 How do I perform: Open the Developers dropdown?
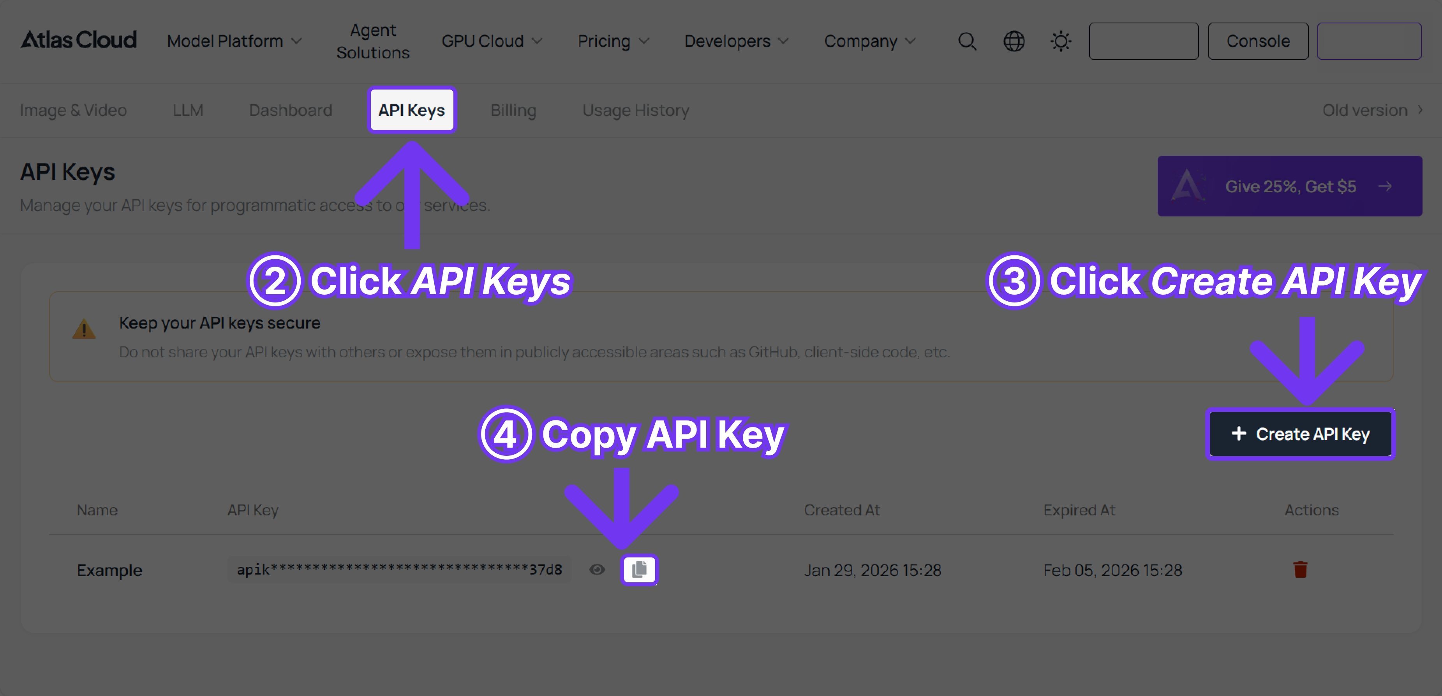(736, 41)
